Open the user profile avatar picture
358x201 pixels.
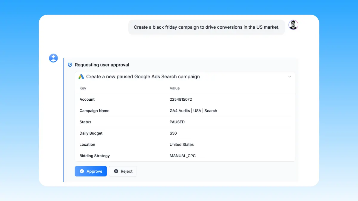(x=293, y=25)
